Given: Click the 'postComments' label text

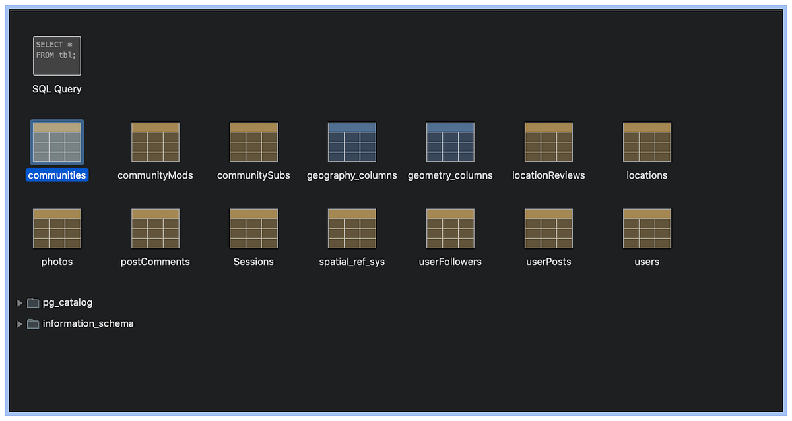Looking at the screenshot, I should [x=155, y=262].
